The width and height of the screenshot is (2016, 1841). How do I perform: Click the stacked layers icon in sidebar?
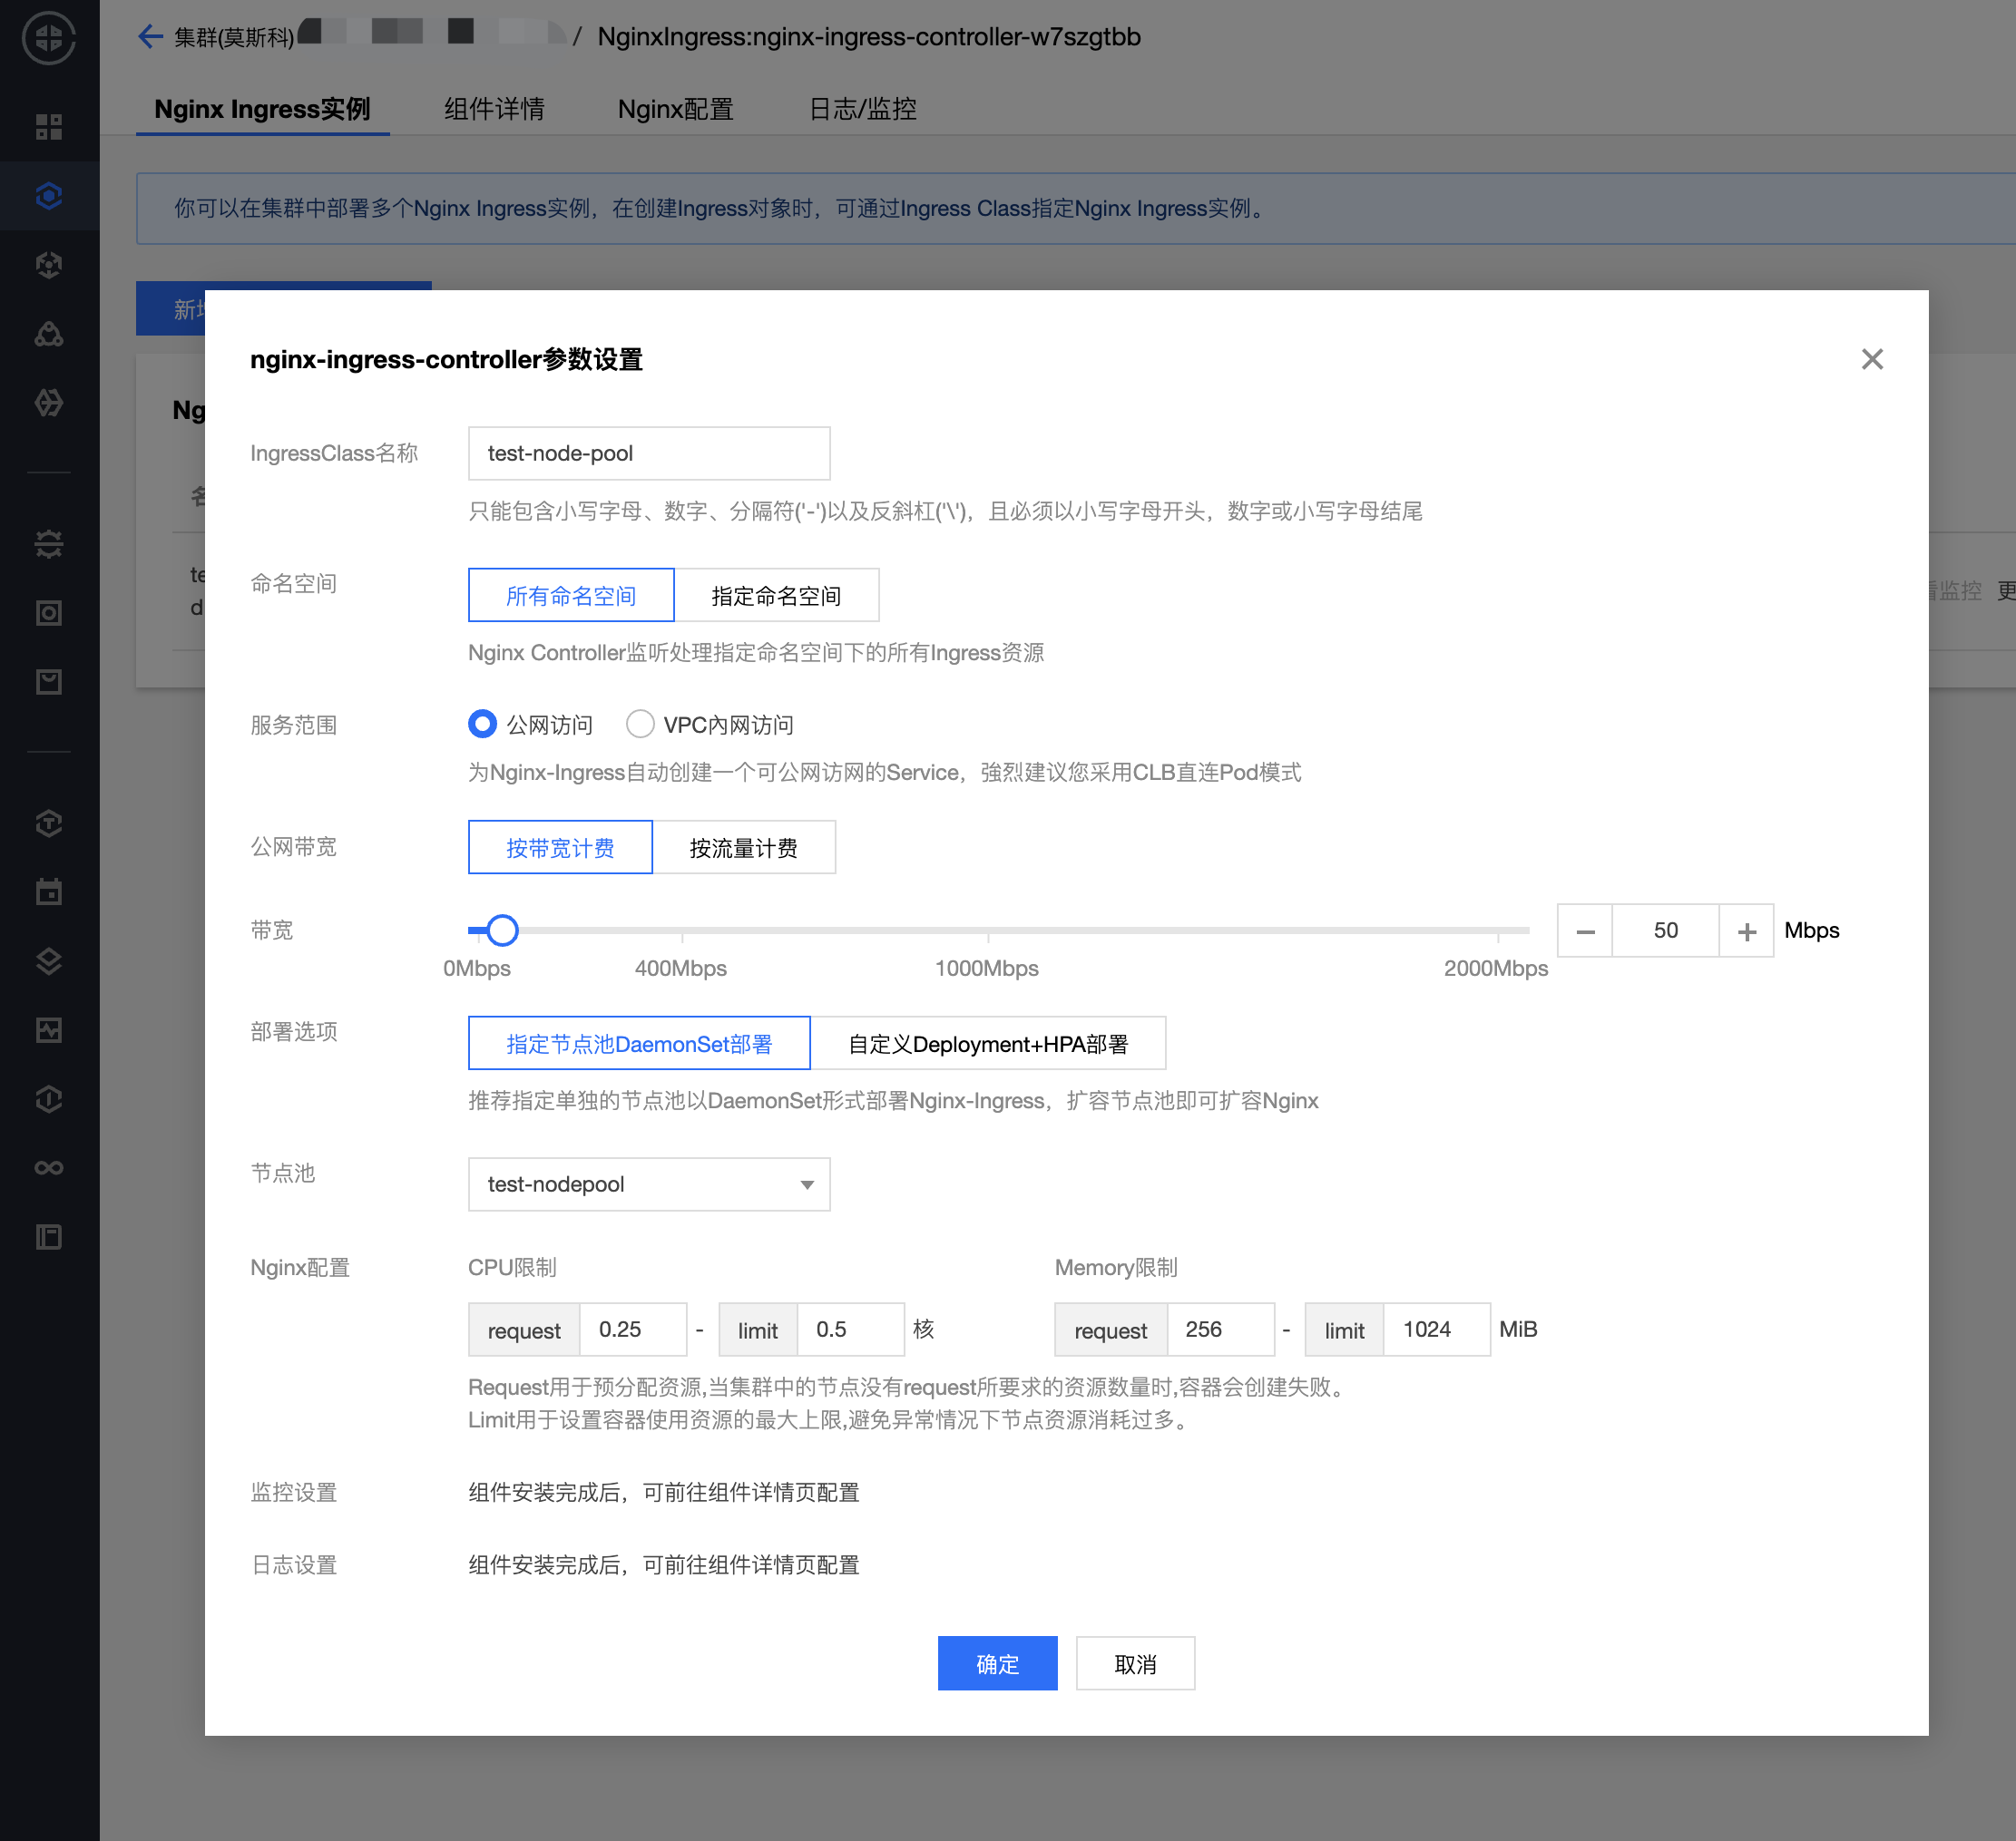point(49,960)
